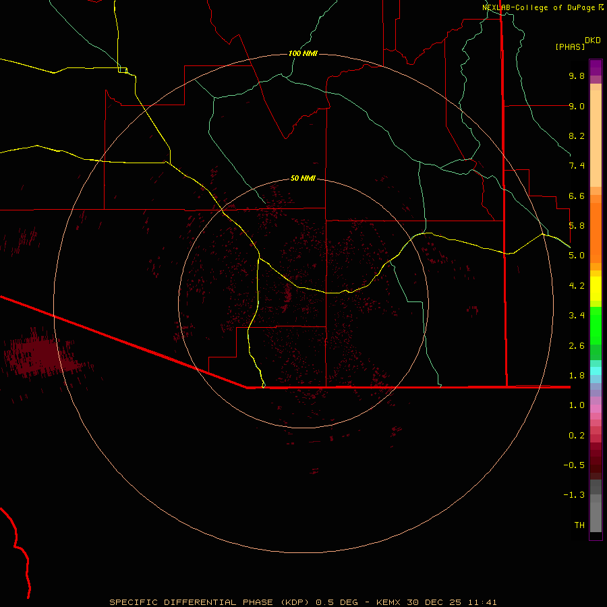Image resolution: width=607 pixels, height=607 pixels.
Task: Click the 1.8 scale value
Action: (577, 376)
